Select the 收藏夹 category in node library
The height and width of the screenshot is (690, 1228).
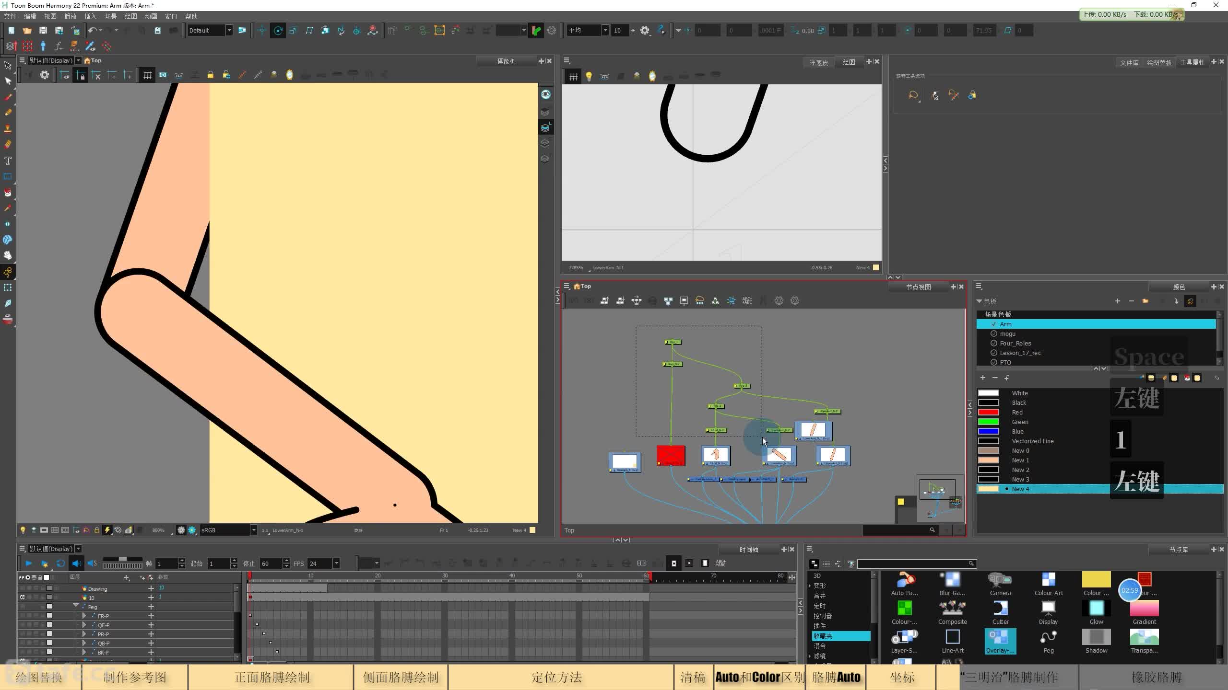coord(840,636)
